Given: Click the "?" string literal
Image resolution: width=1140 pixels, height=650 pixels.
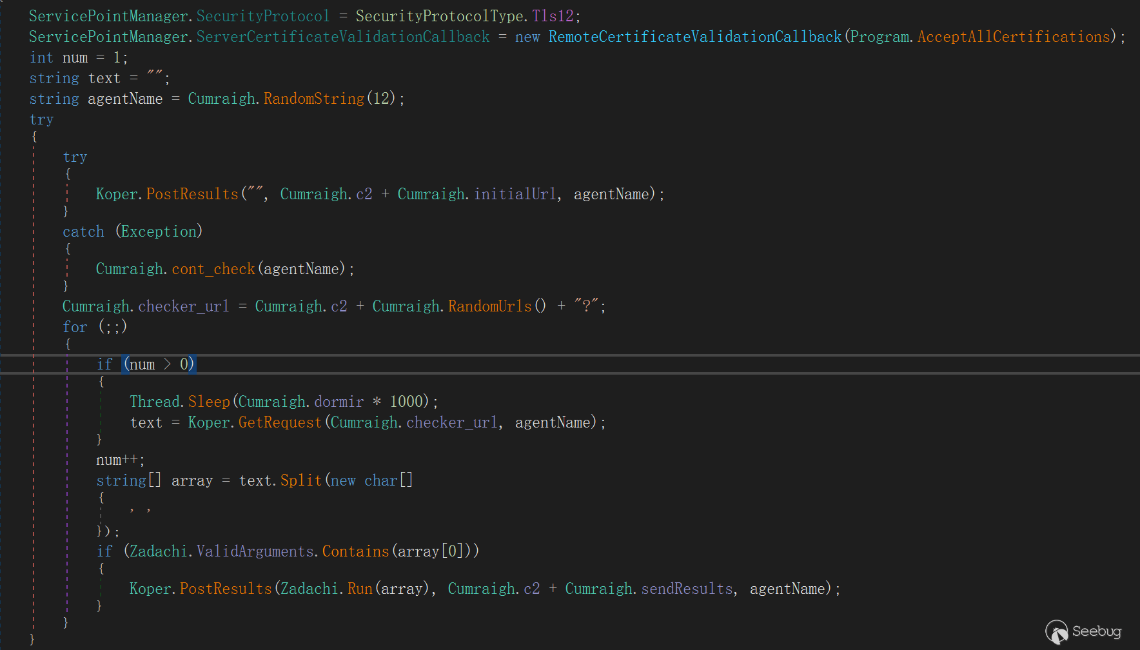Looking at the screenshot, I should click(x=587, y=306).
